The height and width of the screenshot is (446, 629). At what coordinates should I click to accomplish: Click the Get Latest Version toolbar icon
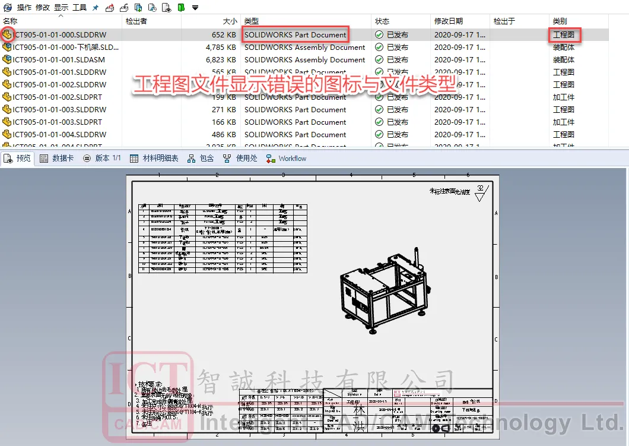[x=138, y=8]
